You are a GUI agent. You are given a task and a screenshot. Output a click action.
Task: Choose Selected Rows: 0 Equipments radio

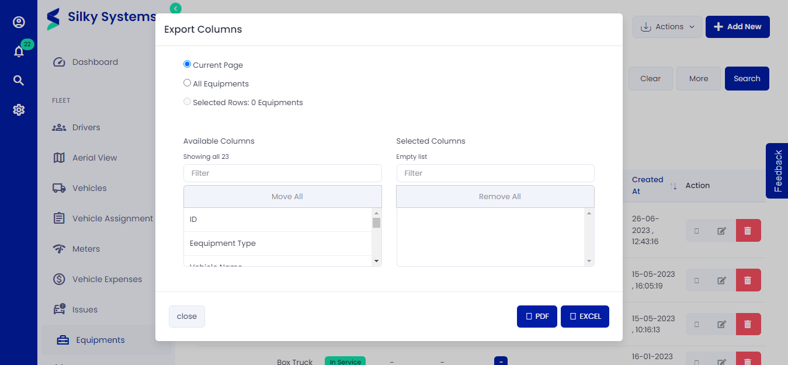click(188, 102)
